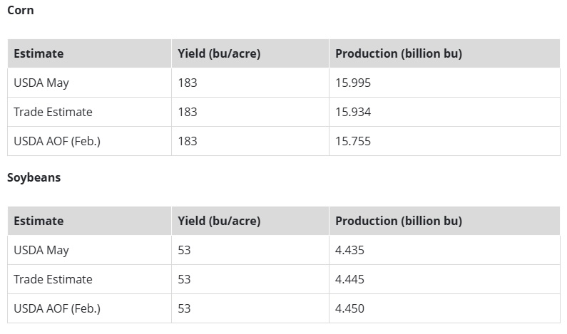Image resolution: width=567 pixels, height=334 pixels.
Task: Click corn production value 15.995
Action: (x=353, y=83)
